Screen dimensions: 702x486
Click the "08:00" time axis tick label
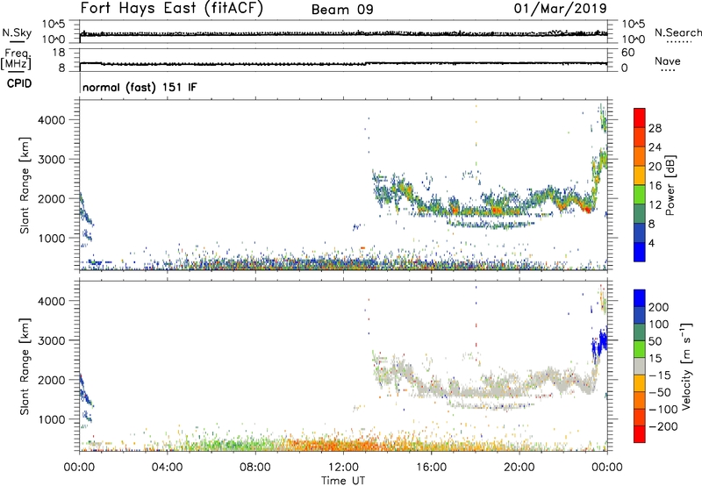coord(254,468)
